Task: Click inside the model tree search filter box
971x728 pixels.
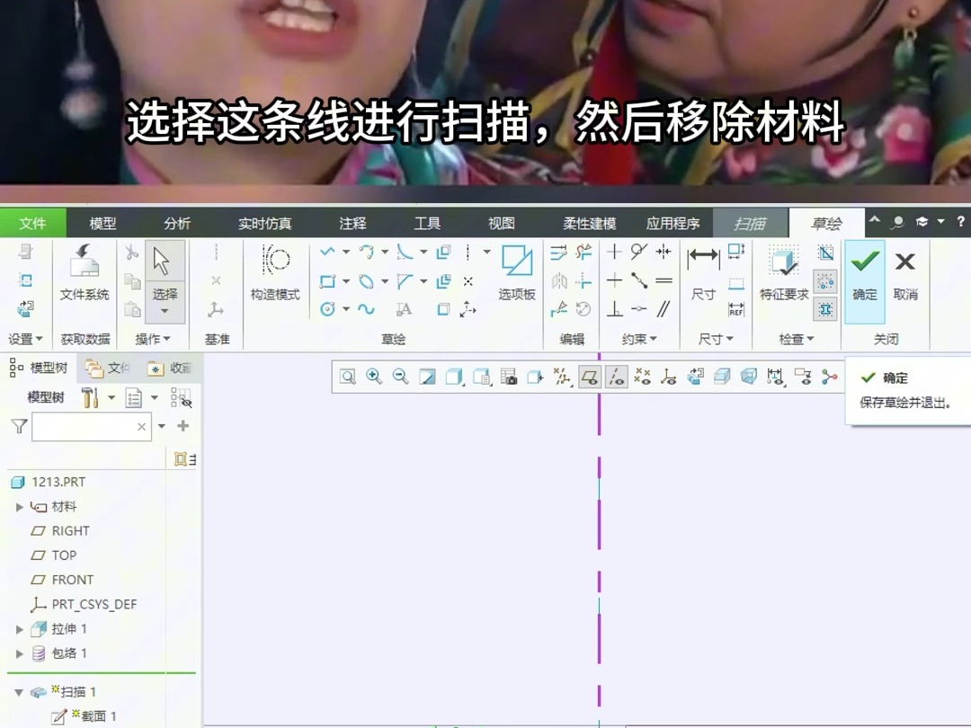Action: click(90, 426)
